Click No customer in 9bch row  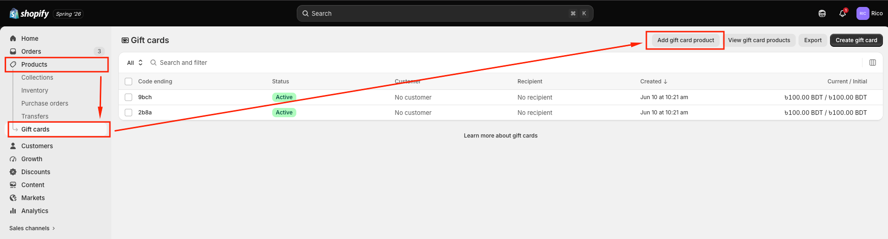pos(413,97)
